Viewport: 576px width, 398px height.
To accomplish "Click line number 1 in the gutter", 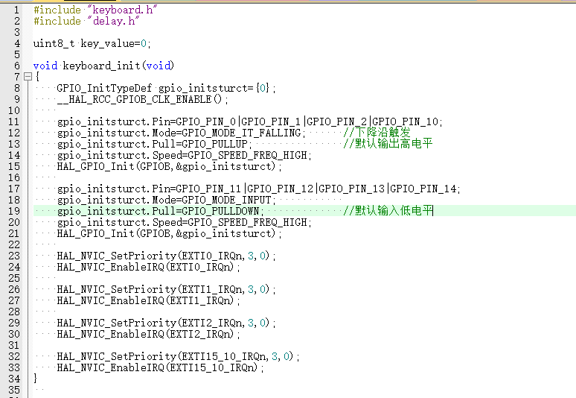I will pos(16,10).
